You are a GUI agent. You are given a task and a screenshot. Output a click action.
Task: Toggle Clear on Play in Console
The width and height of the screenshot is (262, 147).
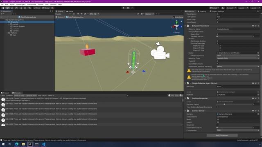tap(19, 96)
